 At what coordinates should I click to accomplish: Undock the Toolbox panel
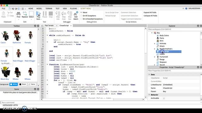35,26
